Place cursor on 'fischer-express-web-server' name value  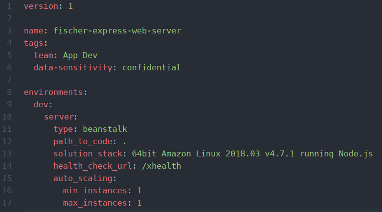coord(117,30)
